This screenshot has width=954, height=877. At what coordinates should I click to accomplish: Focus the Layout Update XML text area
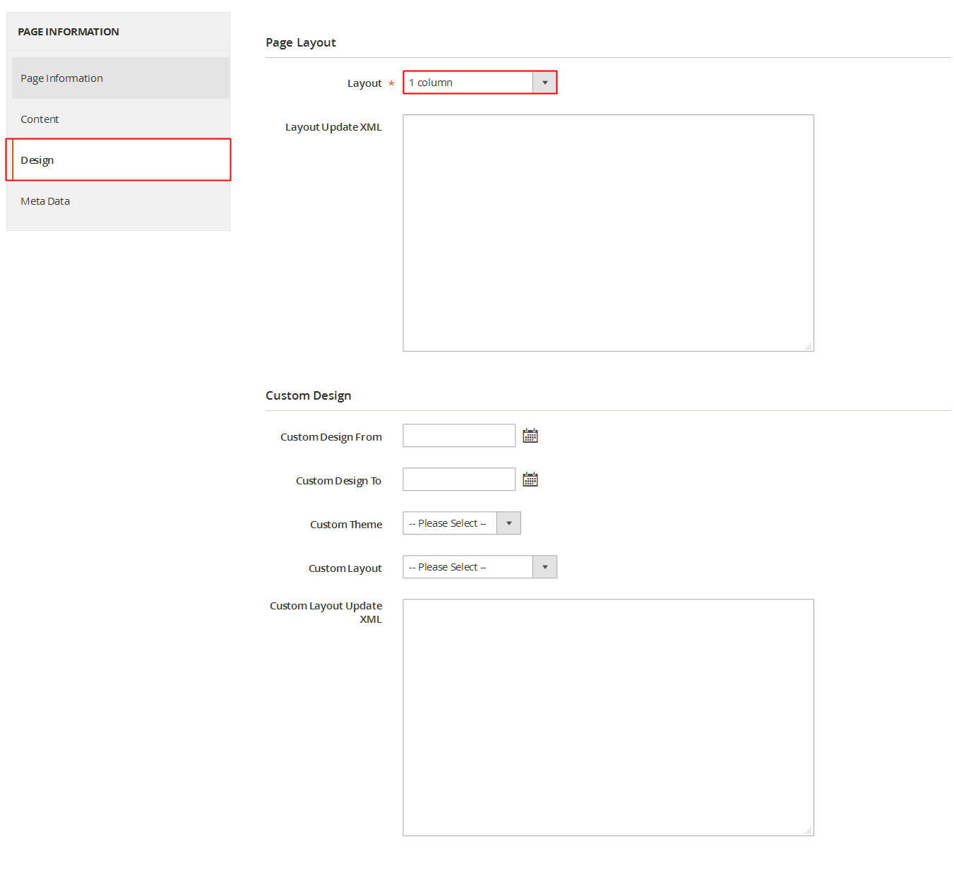[608, 233]
